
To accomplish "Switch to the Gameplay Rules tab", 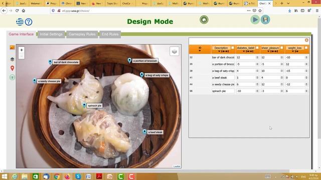I will coord(82,34).
